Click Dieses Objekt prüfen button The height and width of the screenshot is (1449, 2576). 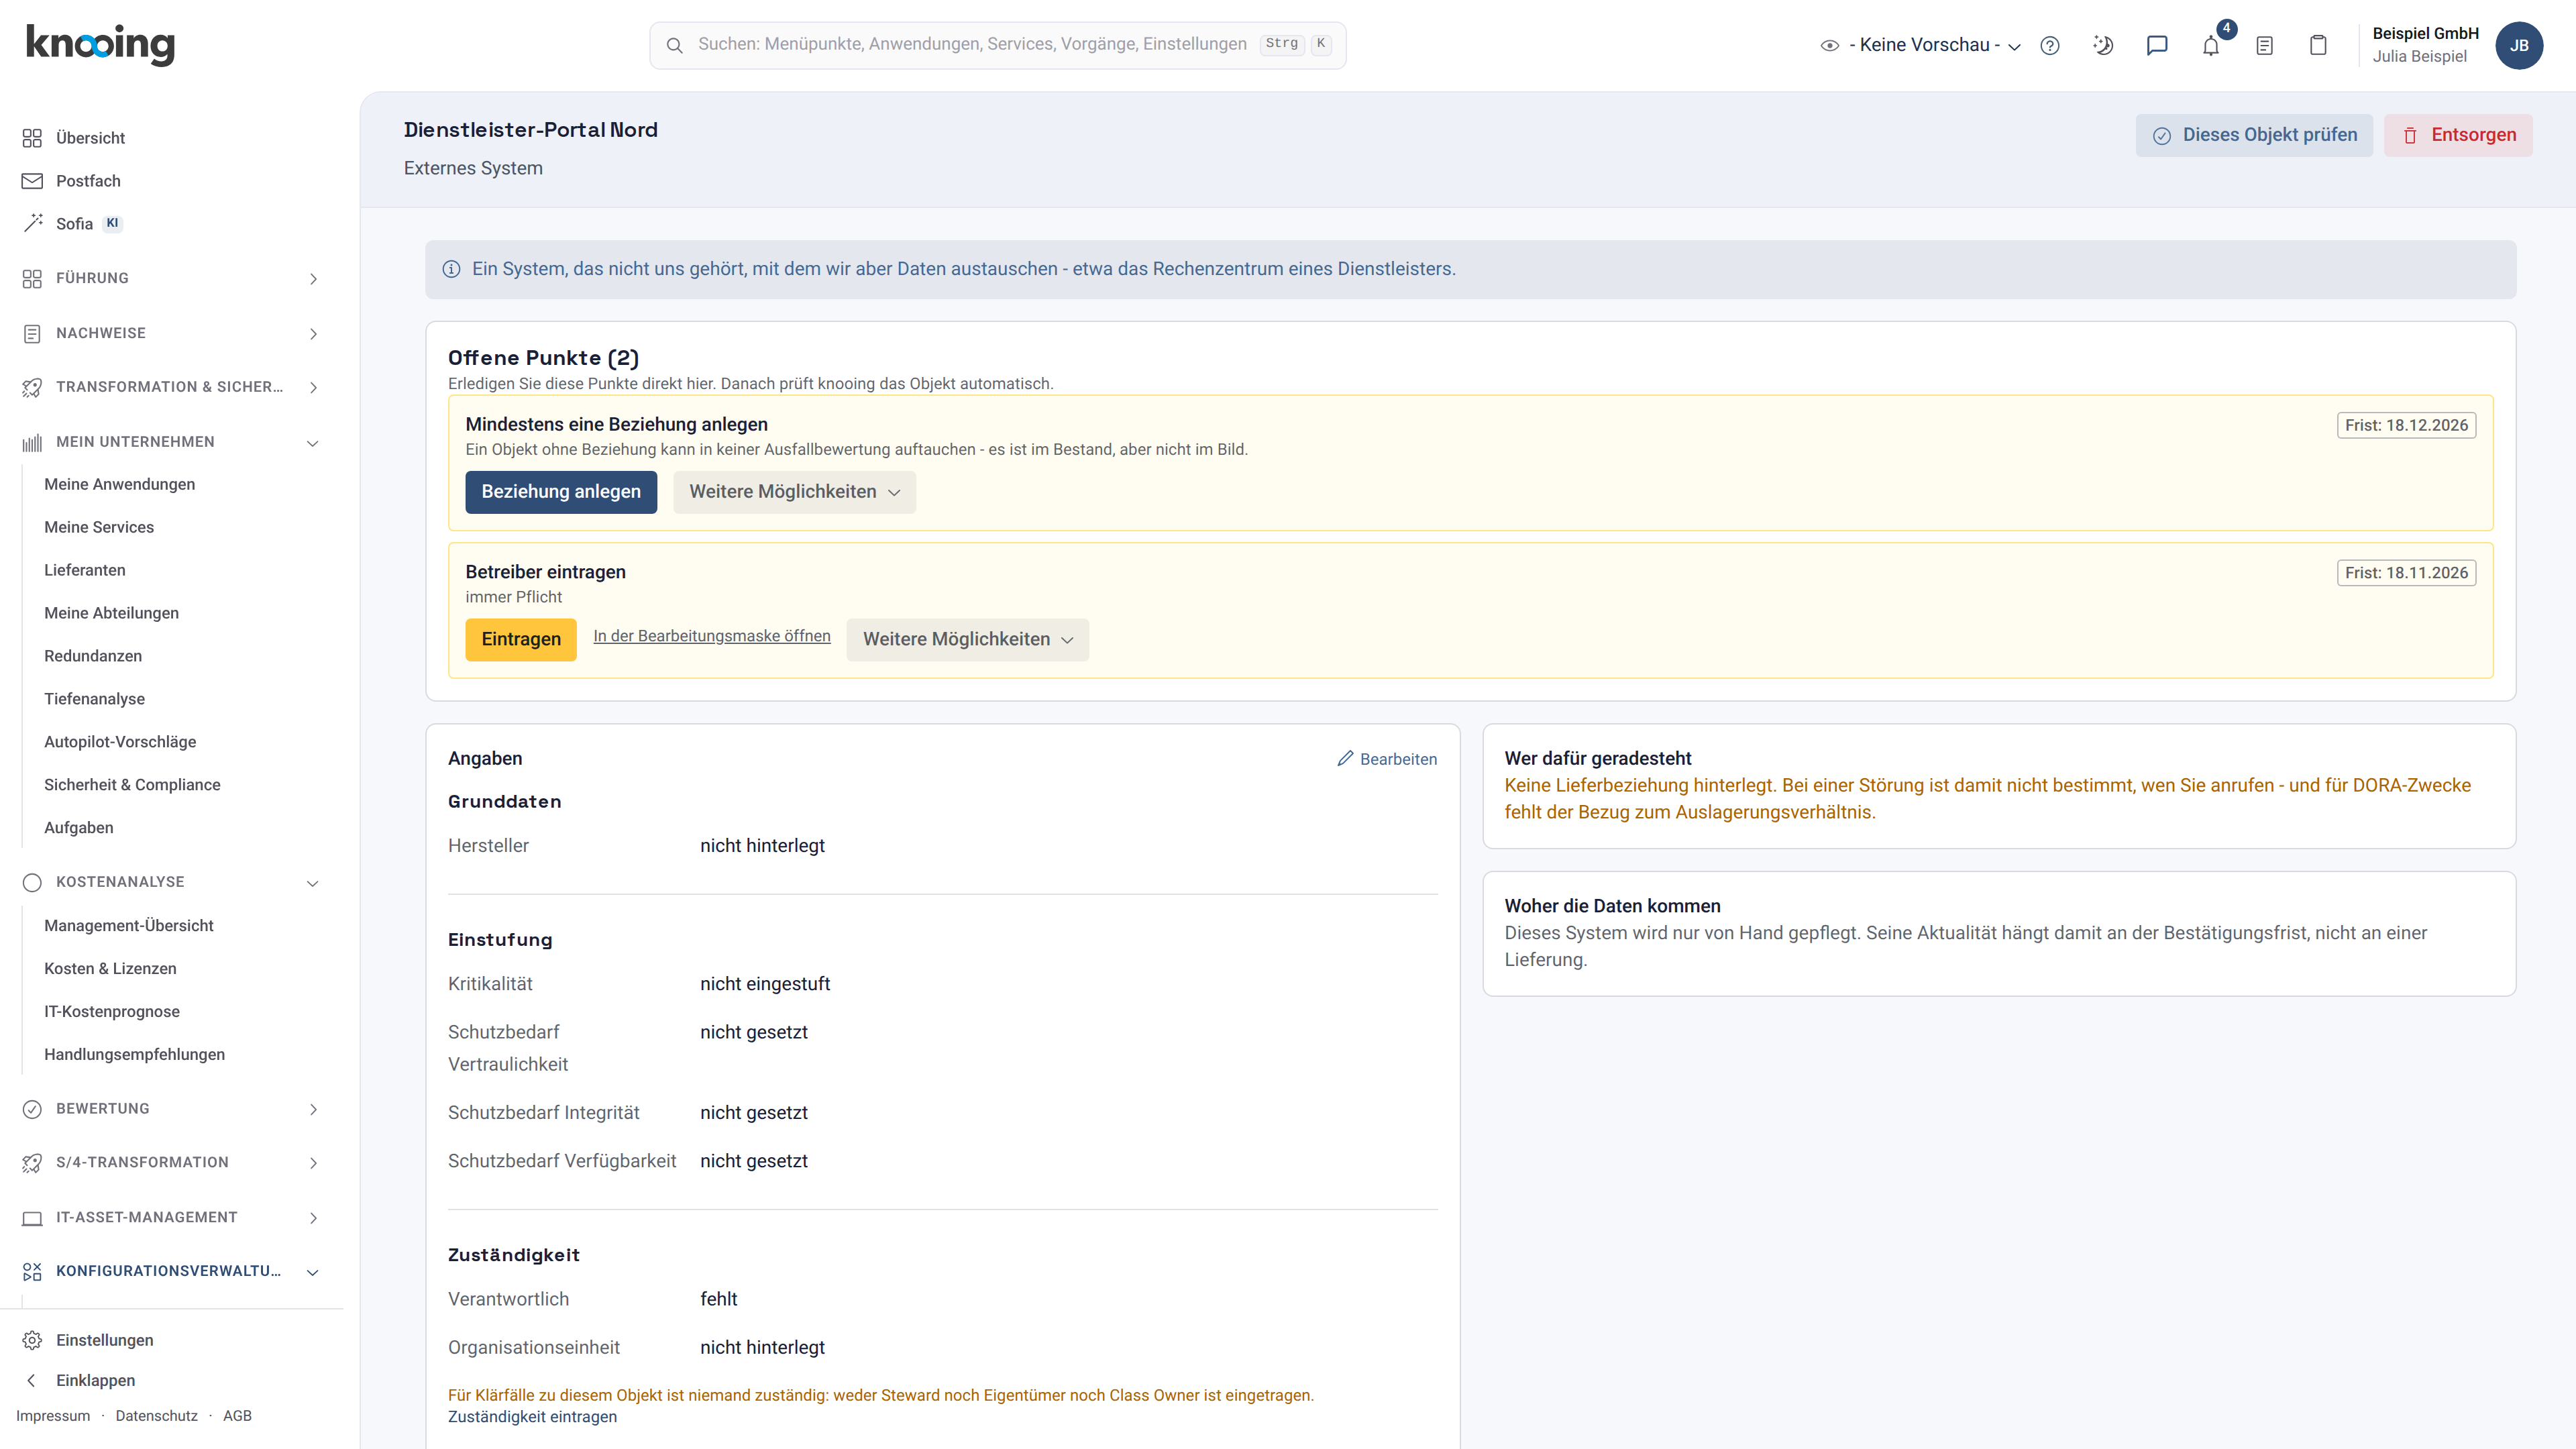coord(2254,135)
